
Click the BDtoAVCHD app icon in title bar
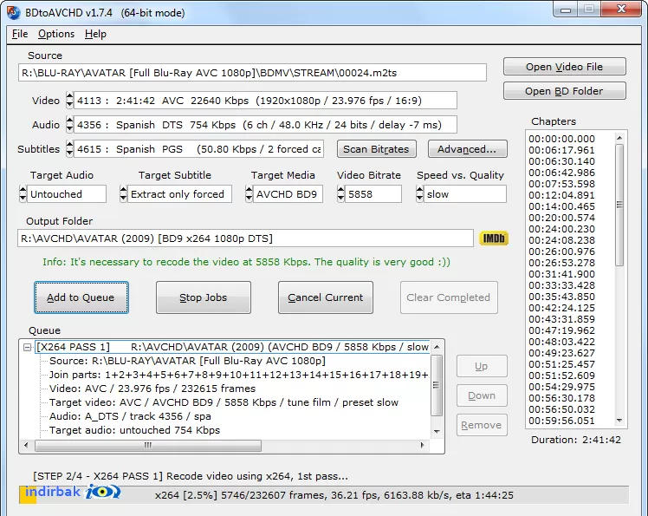13,12
